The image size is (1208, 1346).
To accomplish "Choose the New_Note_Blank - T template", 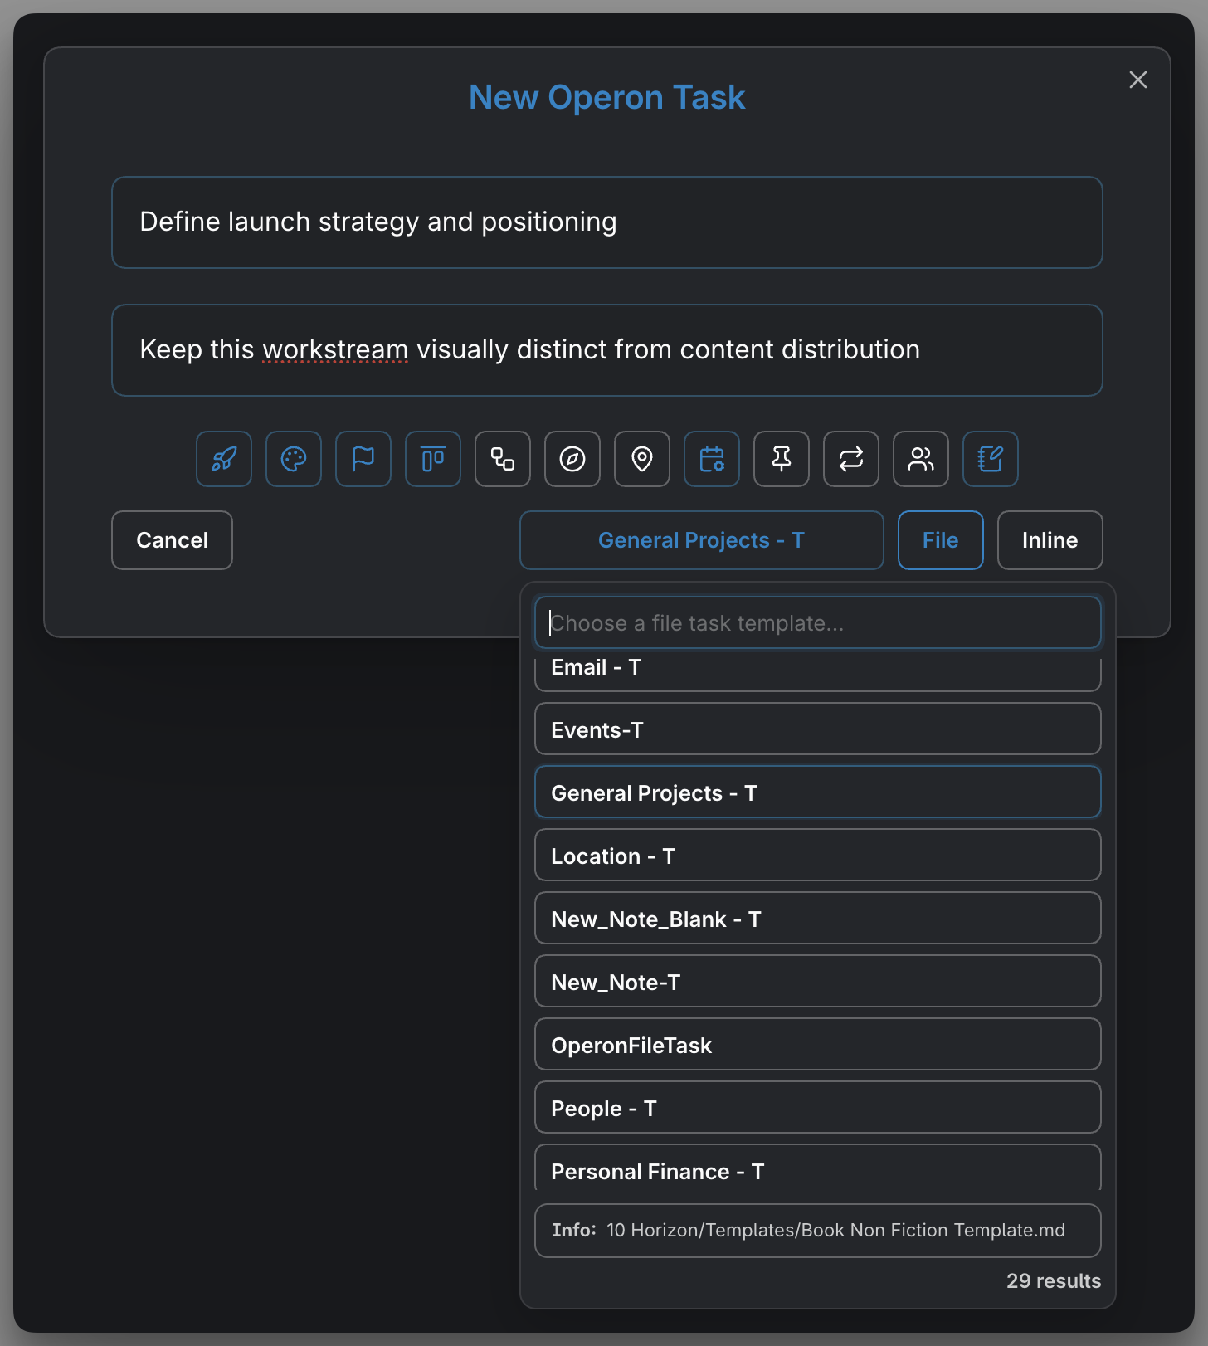I will pos(818,919).
